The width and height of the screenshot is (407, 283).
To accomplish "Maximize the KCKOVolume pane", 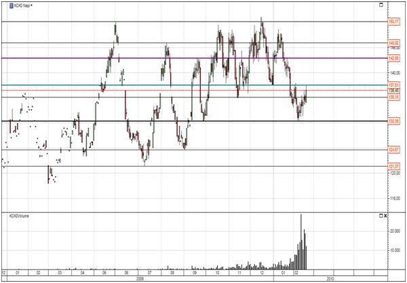I will 380,215.
